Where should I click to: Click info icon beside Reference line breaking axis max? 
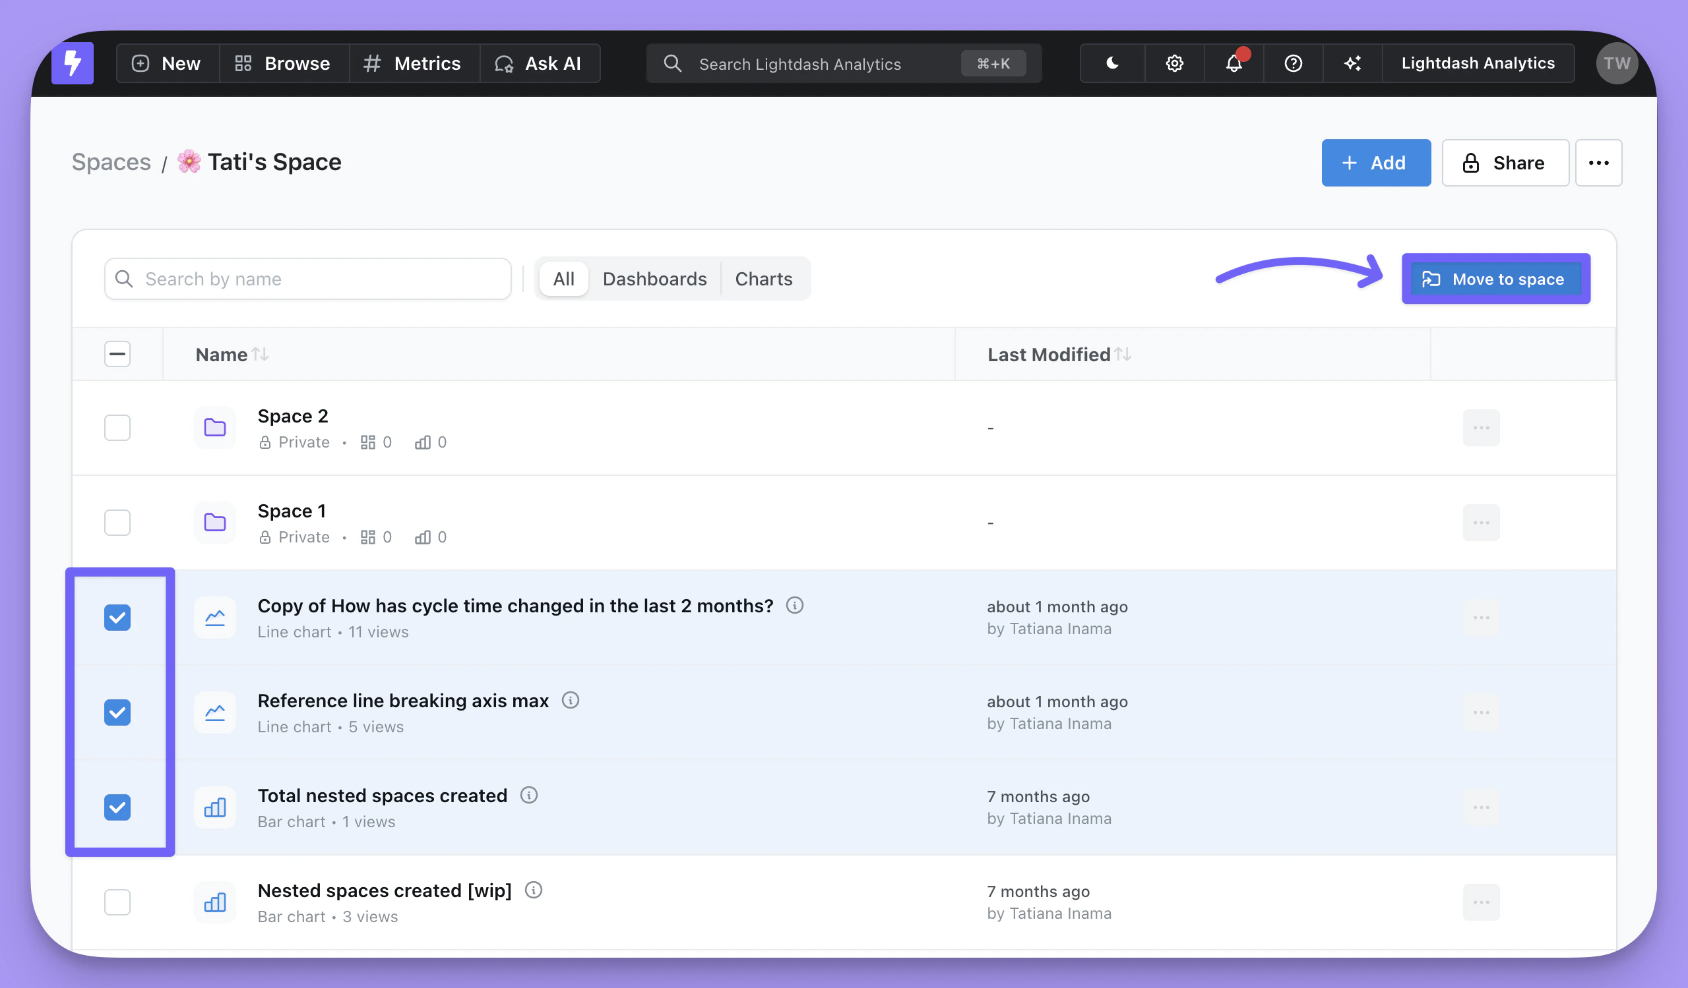(x=570, y=700)
